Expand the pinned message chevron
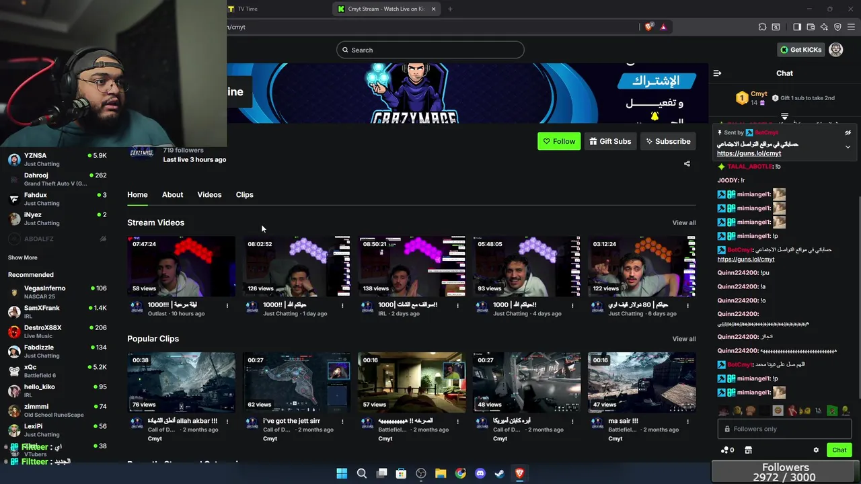This screenshot has width=861, height=484. 848,147
